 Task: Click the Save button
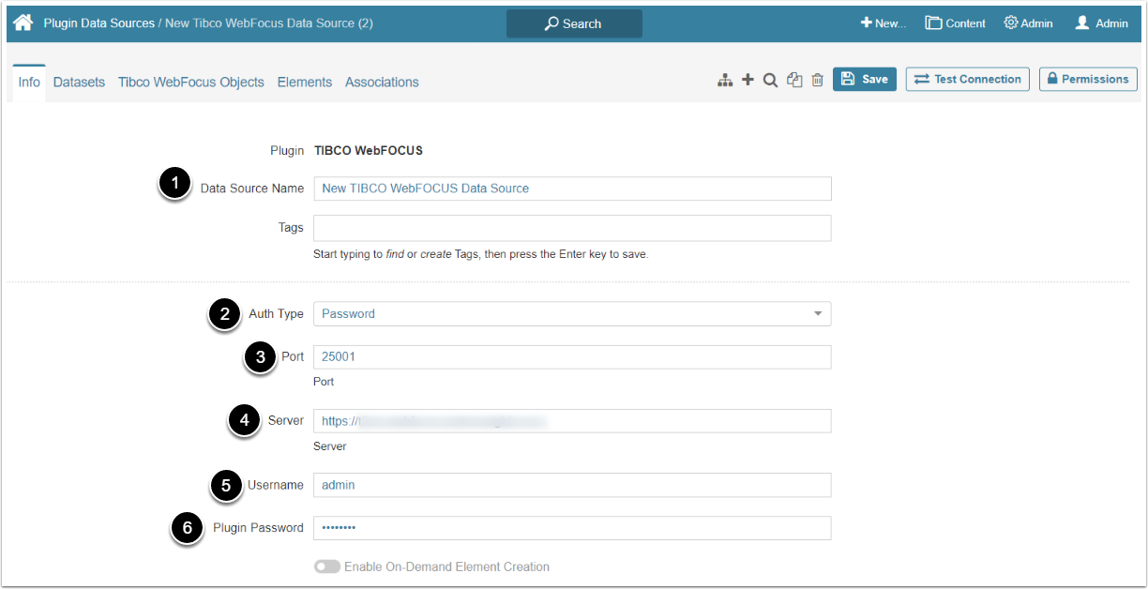click(864, 80)
